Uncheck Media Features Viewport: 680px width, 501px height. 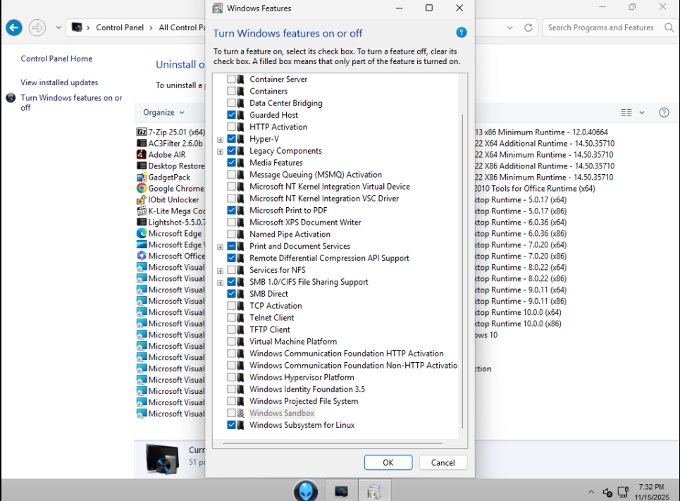(231, 163)
